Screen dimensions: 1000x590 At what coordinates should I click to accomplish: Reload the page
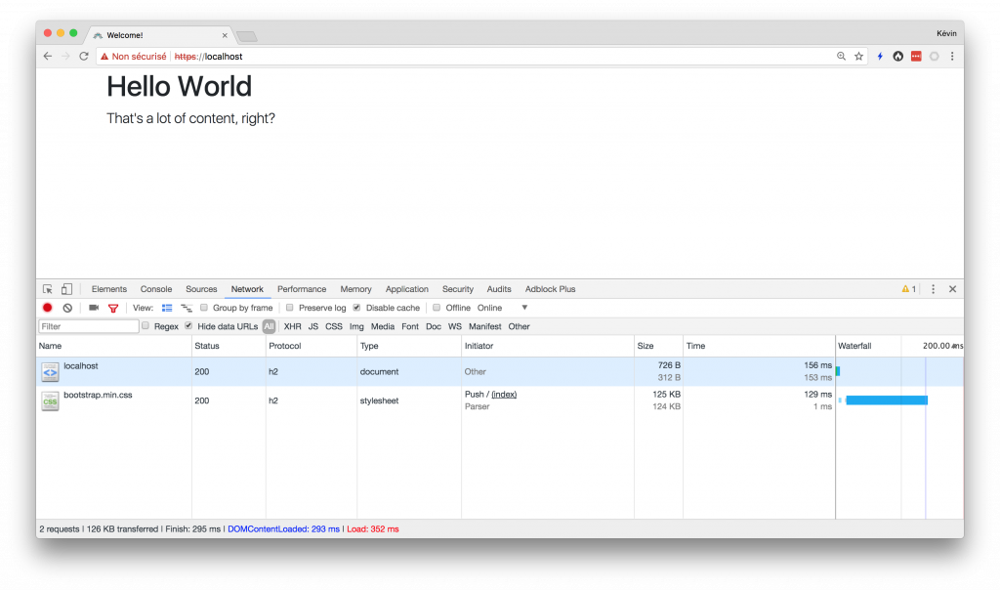pos(84,57)
